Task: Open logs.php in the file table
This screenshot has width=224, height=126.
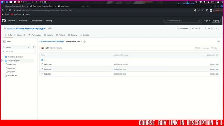Action: coord(48,74)
